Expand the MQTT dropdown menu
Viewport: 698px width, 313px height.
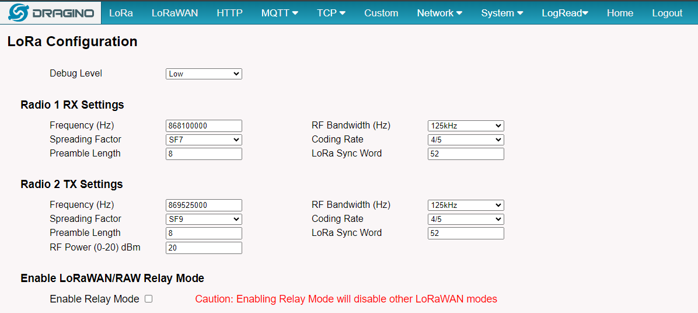280,13
